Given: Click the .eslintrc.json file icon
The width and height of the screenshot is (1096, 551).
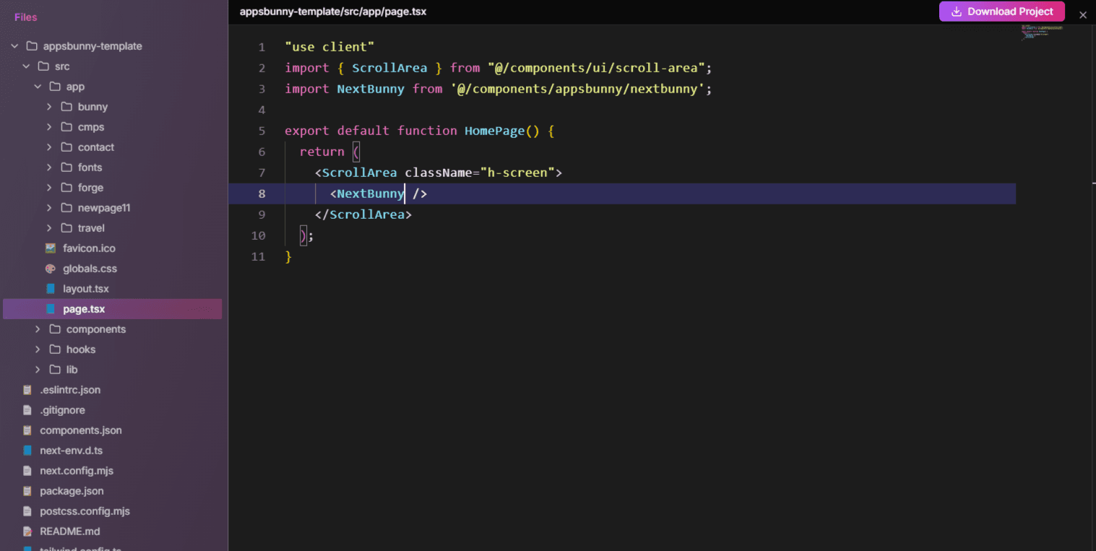Looking at the screenshot, I should click(x=27, y=390).
